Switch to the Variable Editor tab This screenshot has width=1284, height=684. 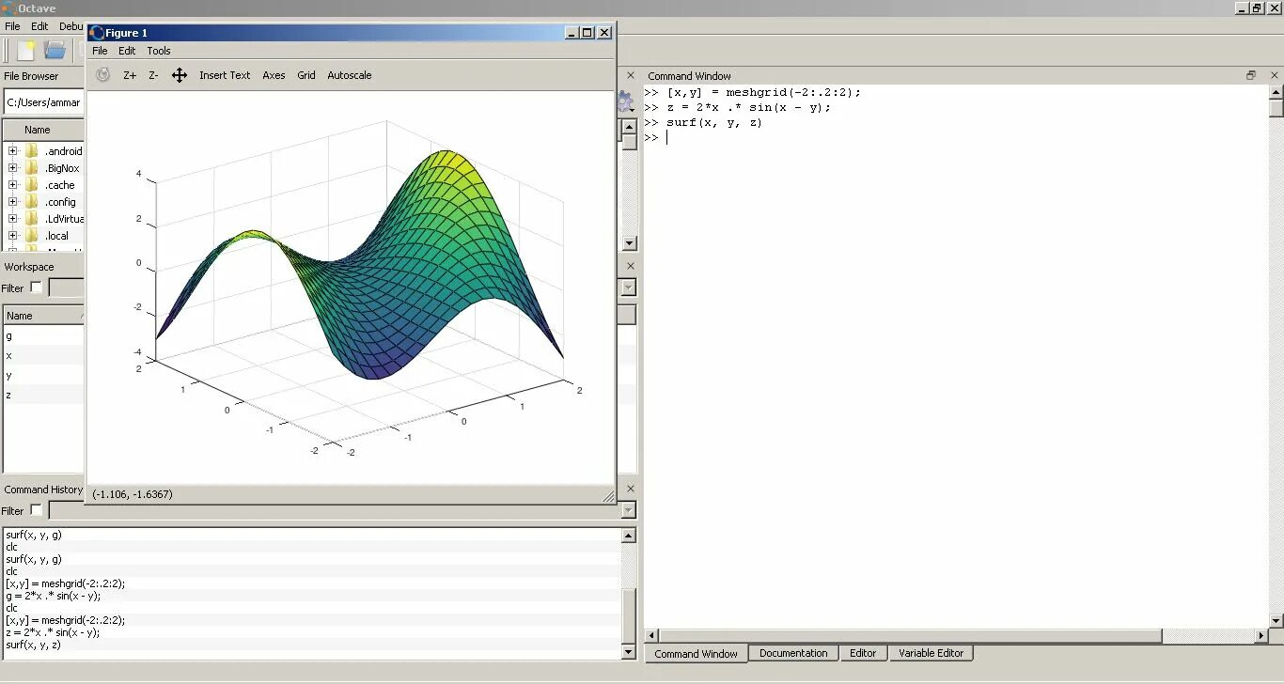click(931, 653)
